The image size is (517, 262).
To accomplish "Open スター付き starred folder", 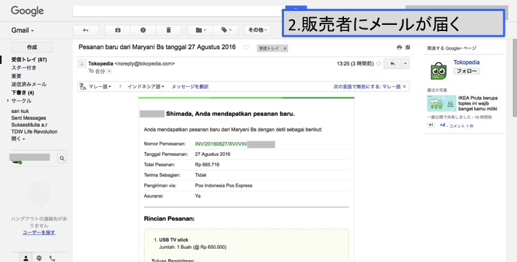I will tap(23, 68).
